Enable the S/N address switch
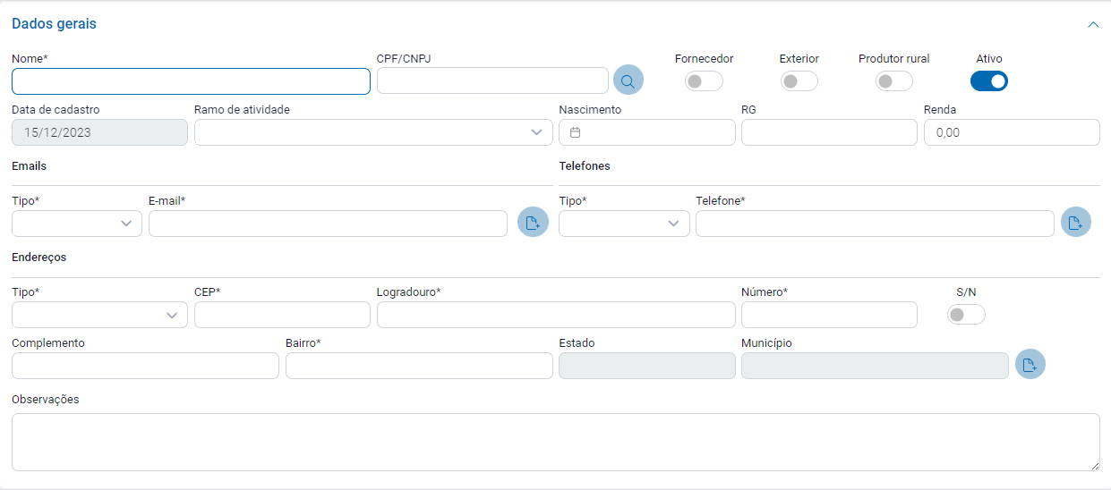The image size is (1111, 490). [x=965, y=315]
